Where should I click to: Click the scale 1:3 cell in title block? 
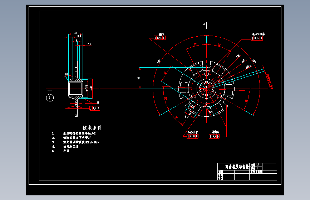[256, 165]
